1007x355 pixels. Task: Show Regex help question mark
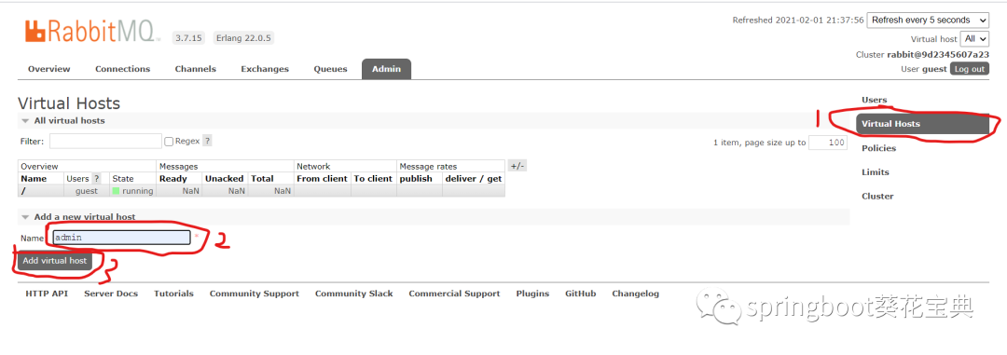click(207, 141)
